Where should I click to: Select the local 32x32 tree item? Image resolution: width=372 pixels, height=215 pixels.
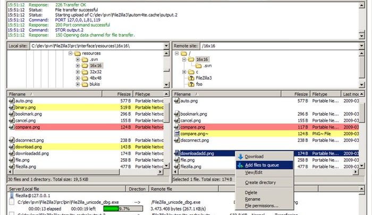(x=96, y=72)
